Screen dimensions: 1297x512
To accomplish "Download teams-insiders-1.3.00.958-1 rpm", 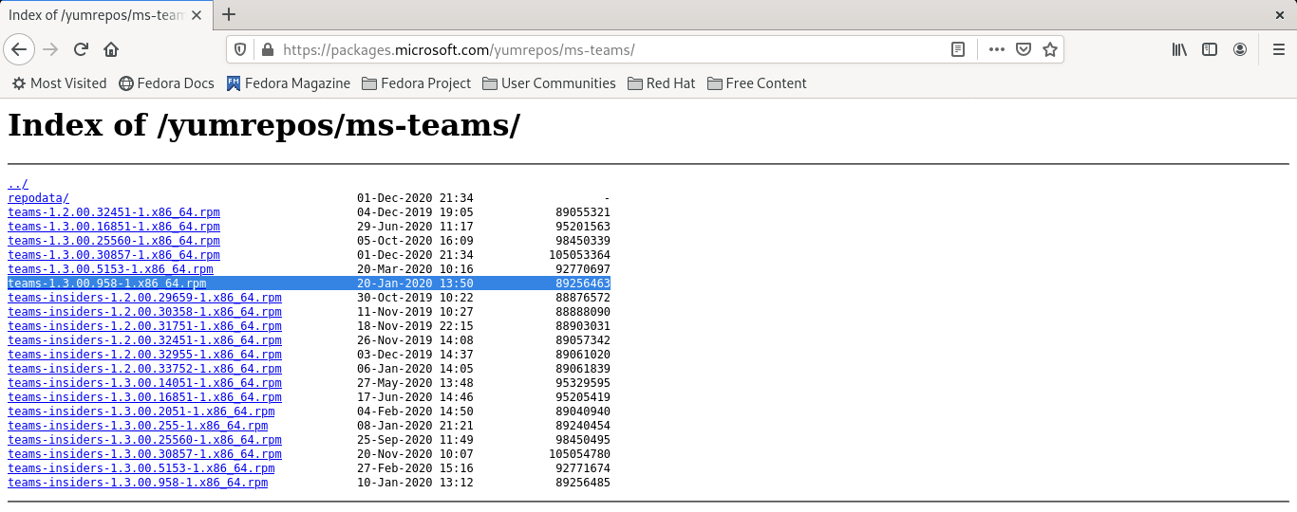I will pyautogui.click(x=138, y=483).
